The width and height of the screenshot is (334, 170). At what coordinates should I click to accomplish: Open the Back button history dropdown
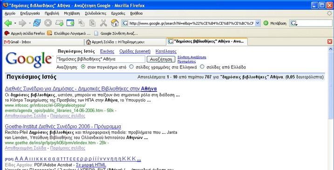coord(15,23)
